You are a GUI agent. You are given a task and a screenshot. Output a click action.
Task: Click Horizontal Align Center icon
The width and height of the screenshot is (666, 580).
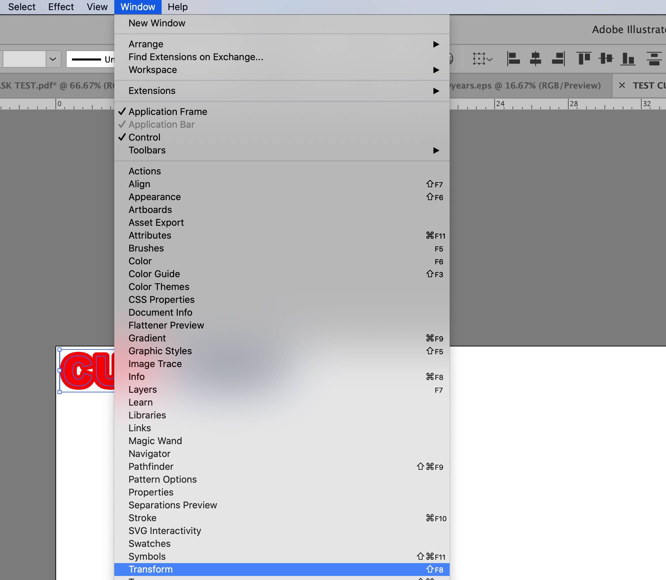[x=536, y=59]
